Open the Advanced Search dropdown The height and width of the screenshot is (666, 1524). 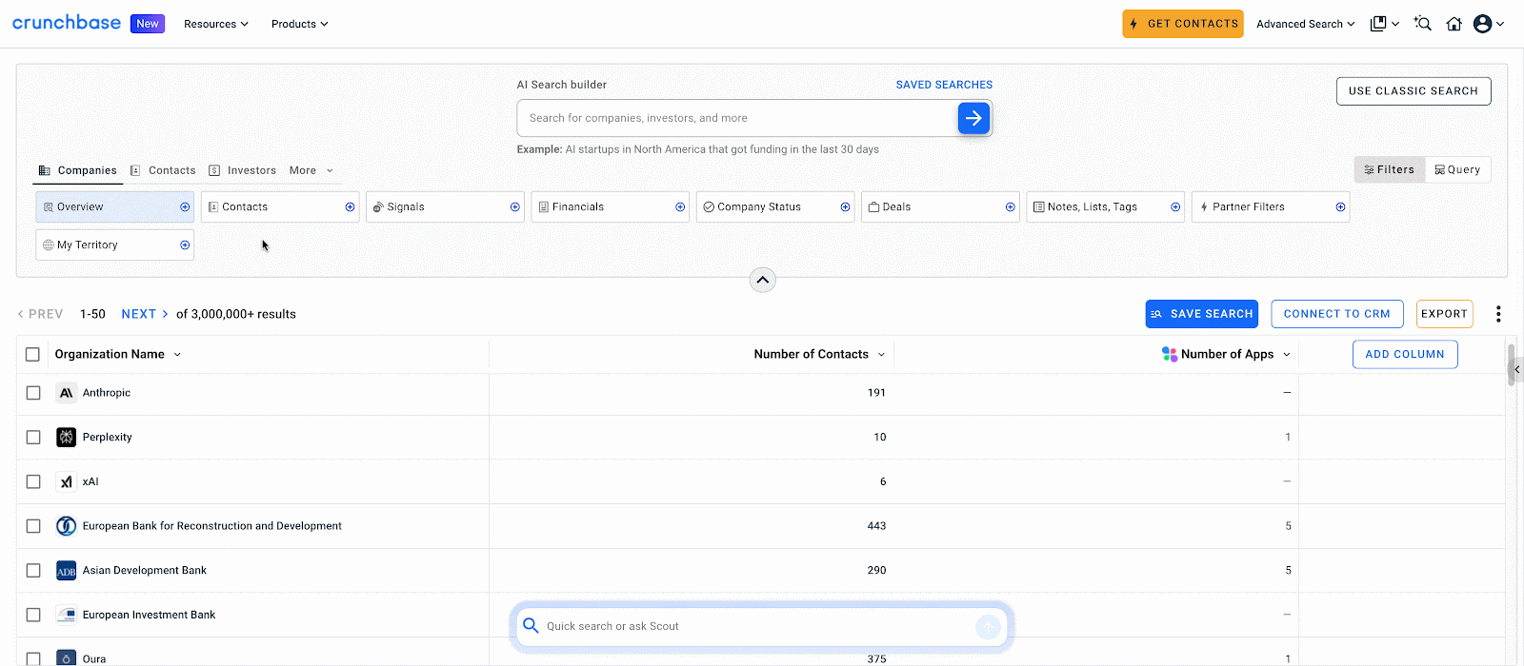pyautogui.click(x=1306, y=24)
